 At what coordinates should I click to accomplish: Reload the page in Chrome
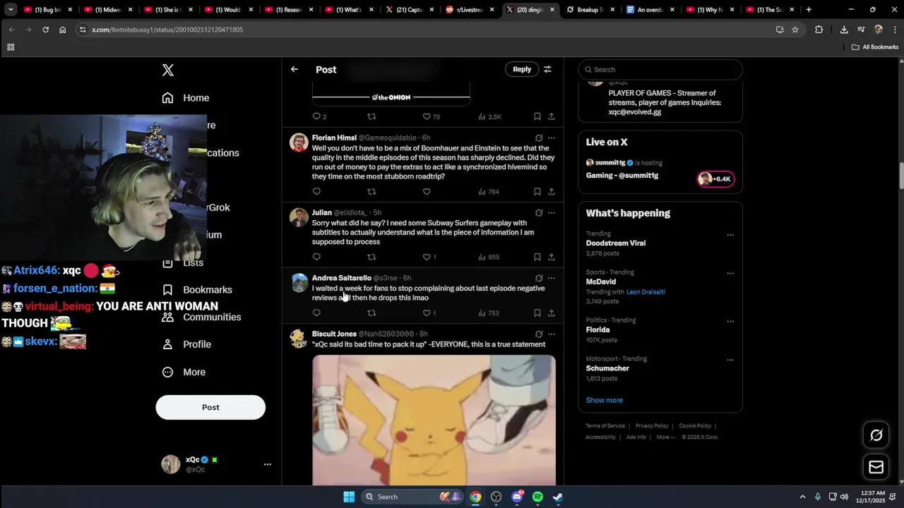coord(45,30)
